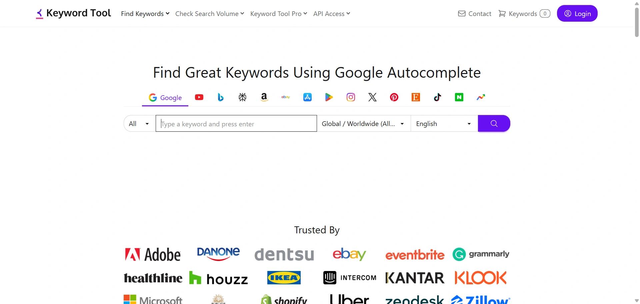Image resolution: width=640 pixels, height=304 pixels.
Task: Click the Contact envelope link
Action: (475, 14)
